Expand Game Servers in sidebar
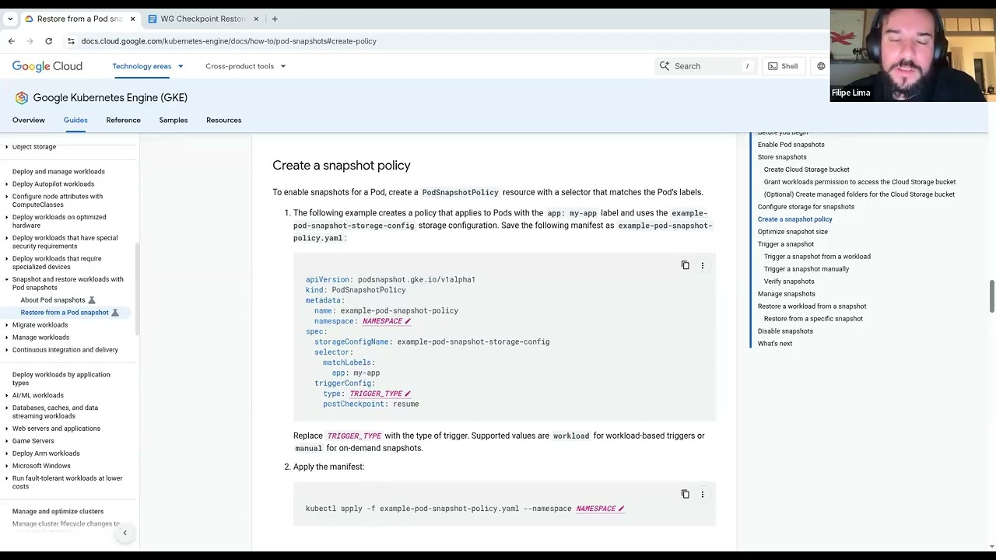The width and height of the screenshot is (996, 560). click(7, 441)
